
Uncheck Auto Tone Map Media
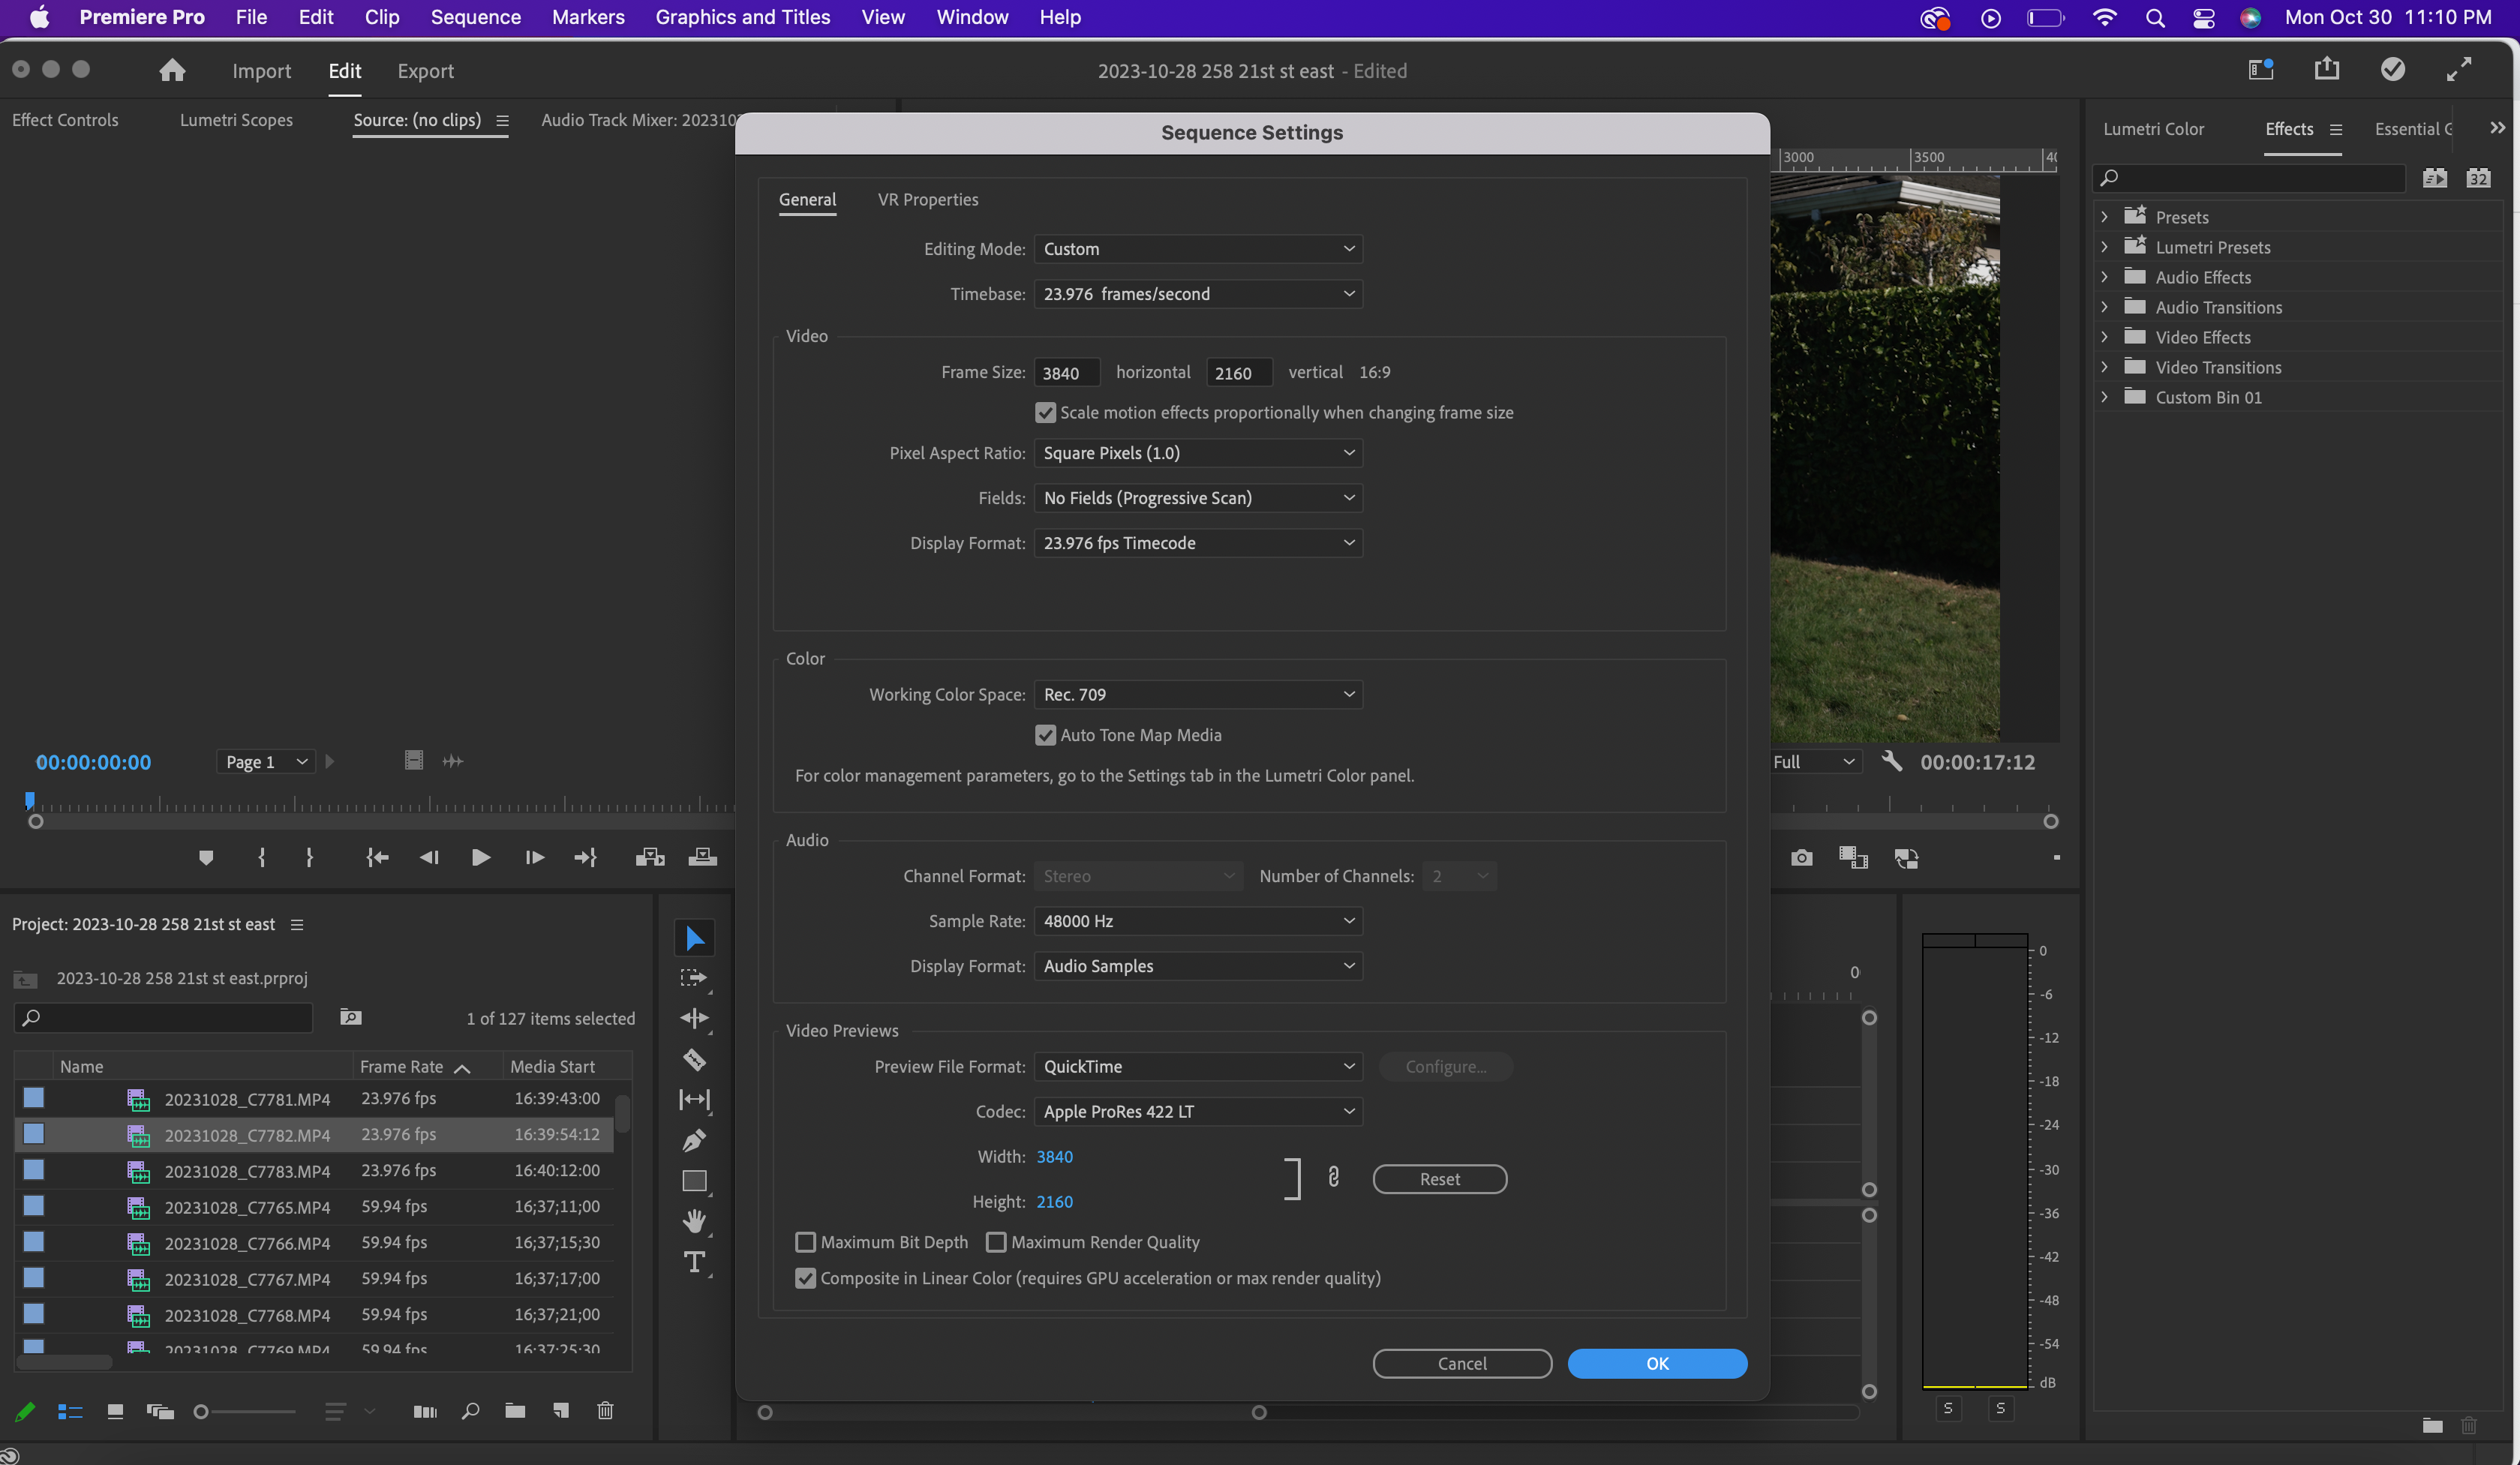[x=1046, y=735]
